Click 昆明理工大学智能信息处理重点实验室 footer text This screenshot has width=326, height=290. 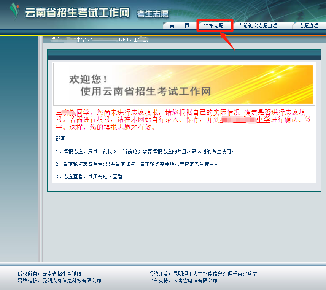[x=215, y=274]
